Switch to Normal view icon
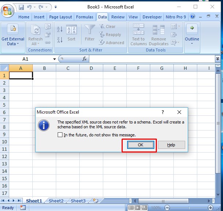The height and width of the screenshot is (211, 223). (131, 208)
